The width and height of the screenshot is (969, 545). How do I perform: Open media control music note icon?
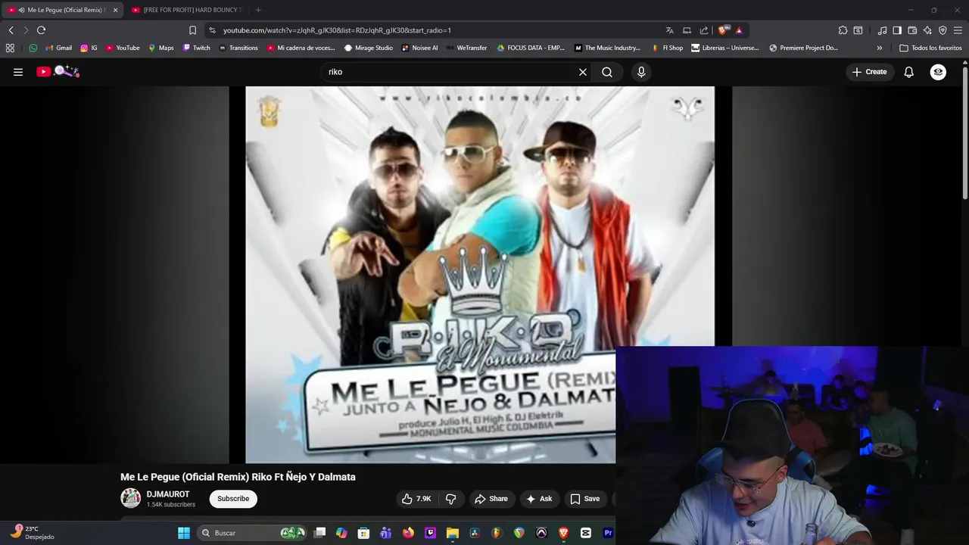(882, 30)
